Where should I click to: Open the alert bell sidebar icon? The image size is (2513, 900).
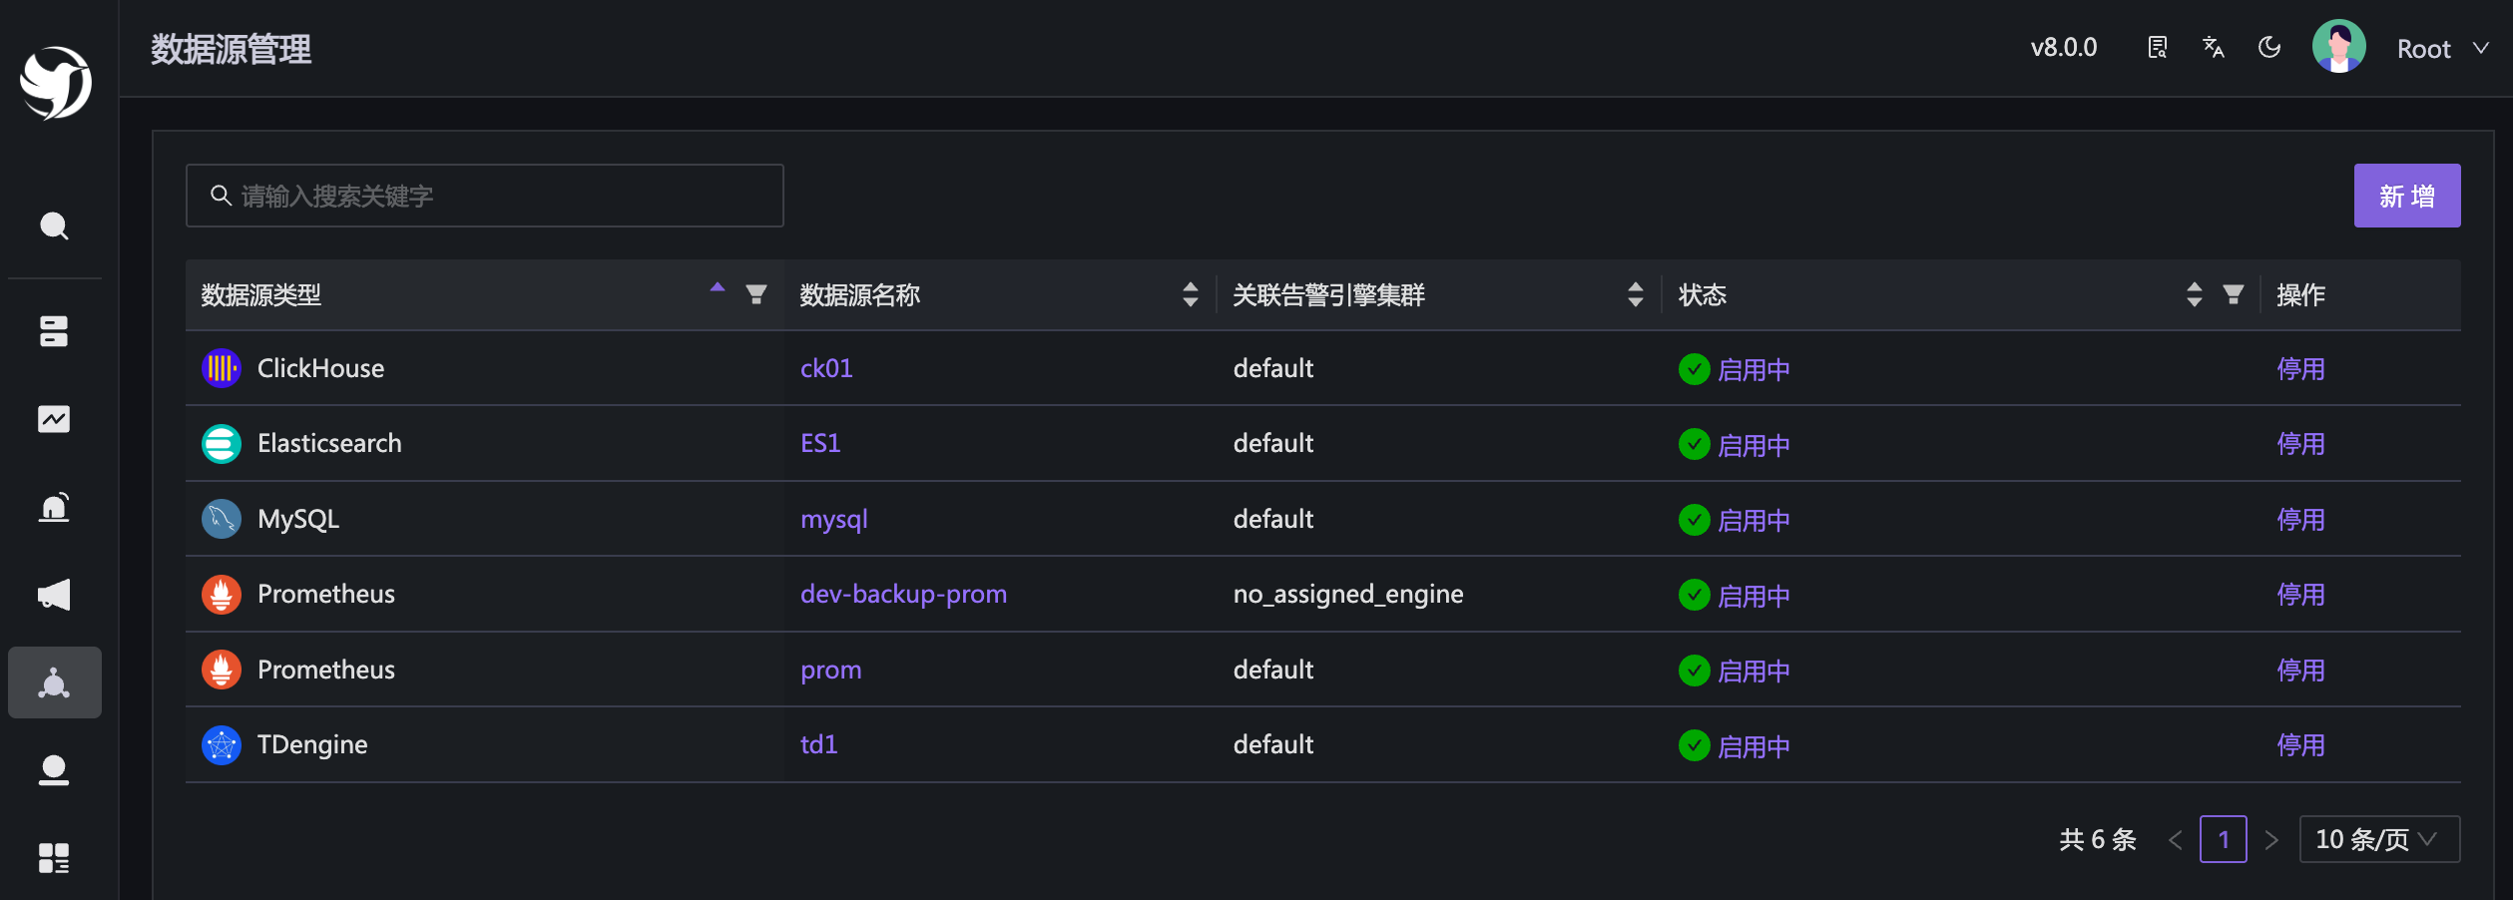[54, 507]
